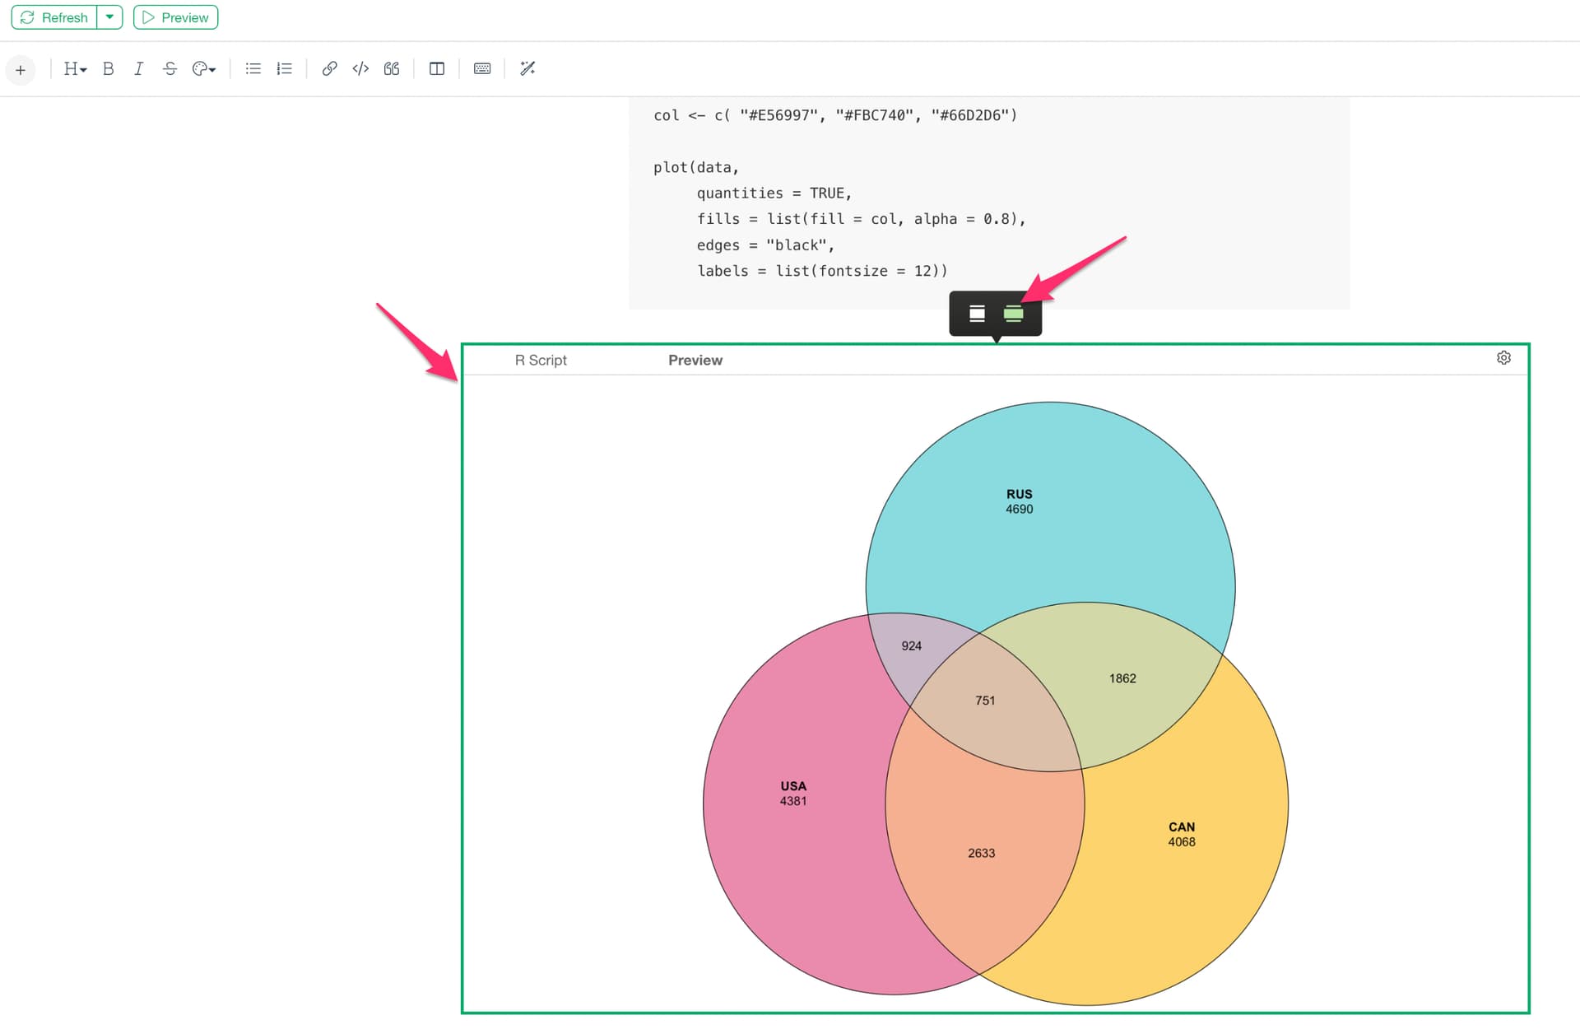Viewport: 1580px width, 1034px height.
Task: Expand the Heading style dropdown
Action: point(75,69)
